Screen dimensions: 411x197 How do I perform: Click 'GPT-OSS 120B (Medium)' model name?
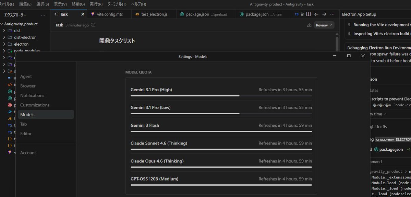click(x=154, y=179)
